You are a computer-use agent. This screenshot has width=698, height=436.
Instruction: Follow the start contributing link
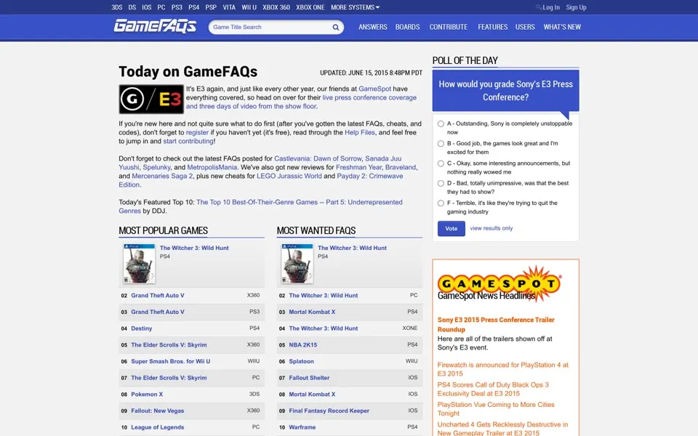188,141
